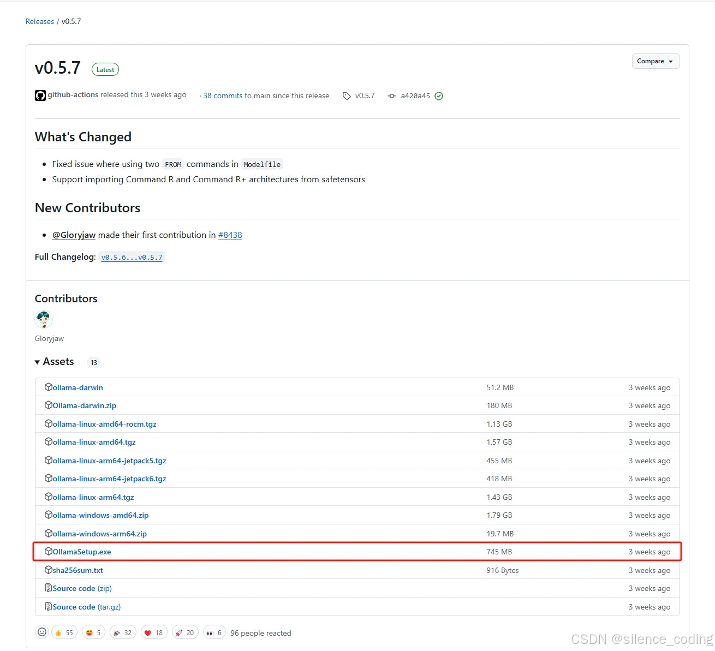Toggle the laugh reaction with 5
Image resolution: width=715 pixels, height=651 pixels.
point(93,632)
